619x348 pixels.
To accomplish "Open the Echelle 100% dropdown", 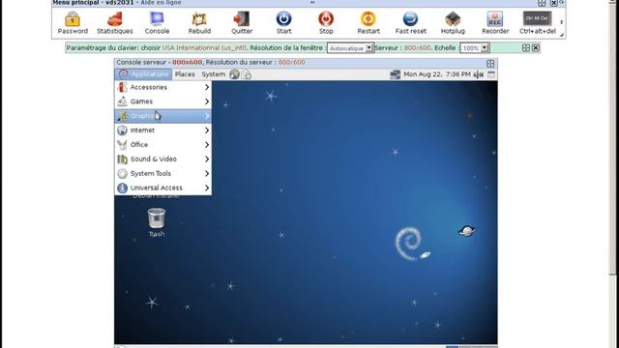I will pyautogui.click(x=475, y=48).
